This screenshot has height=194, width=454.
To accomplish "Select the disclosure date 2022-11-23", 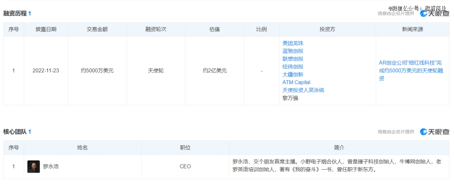I will (x=46, y=71).
